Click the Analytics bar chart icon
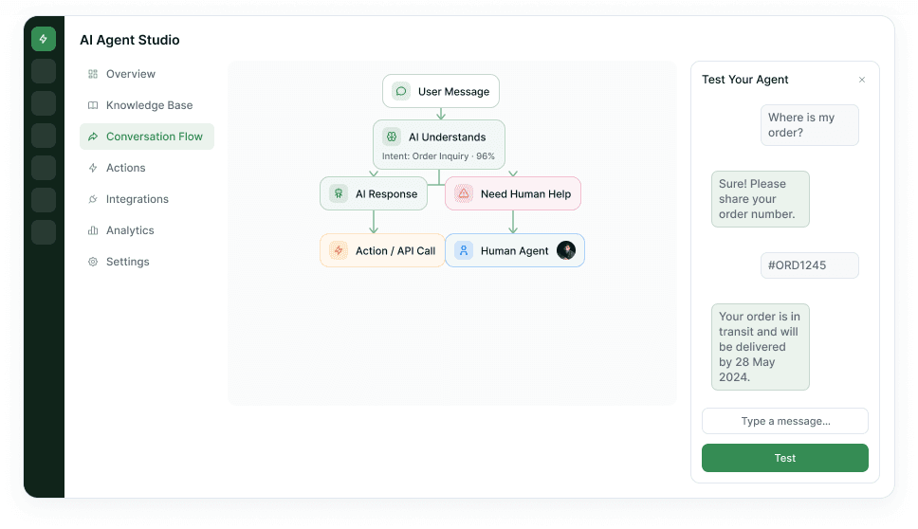Viewport: 918px width, 529px height. point(93,230)
